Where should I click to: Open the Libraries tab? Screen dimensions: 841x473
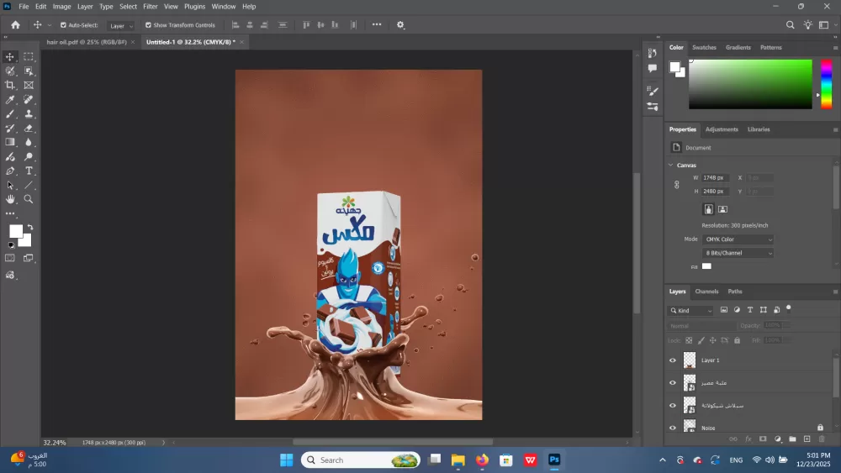759,129
